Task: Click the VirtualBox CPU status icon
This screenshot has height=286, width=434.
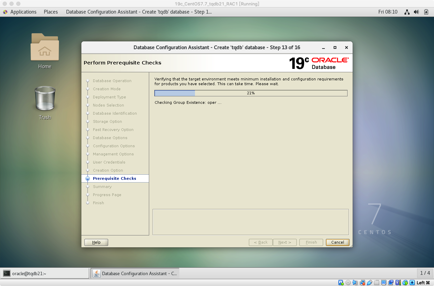Action: [398, 283]
